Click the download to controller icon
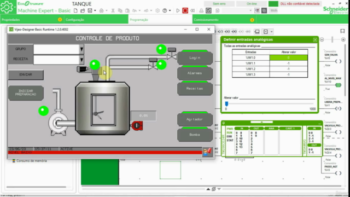This screenshot has width=350, height=197. (201, 10)
